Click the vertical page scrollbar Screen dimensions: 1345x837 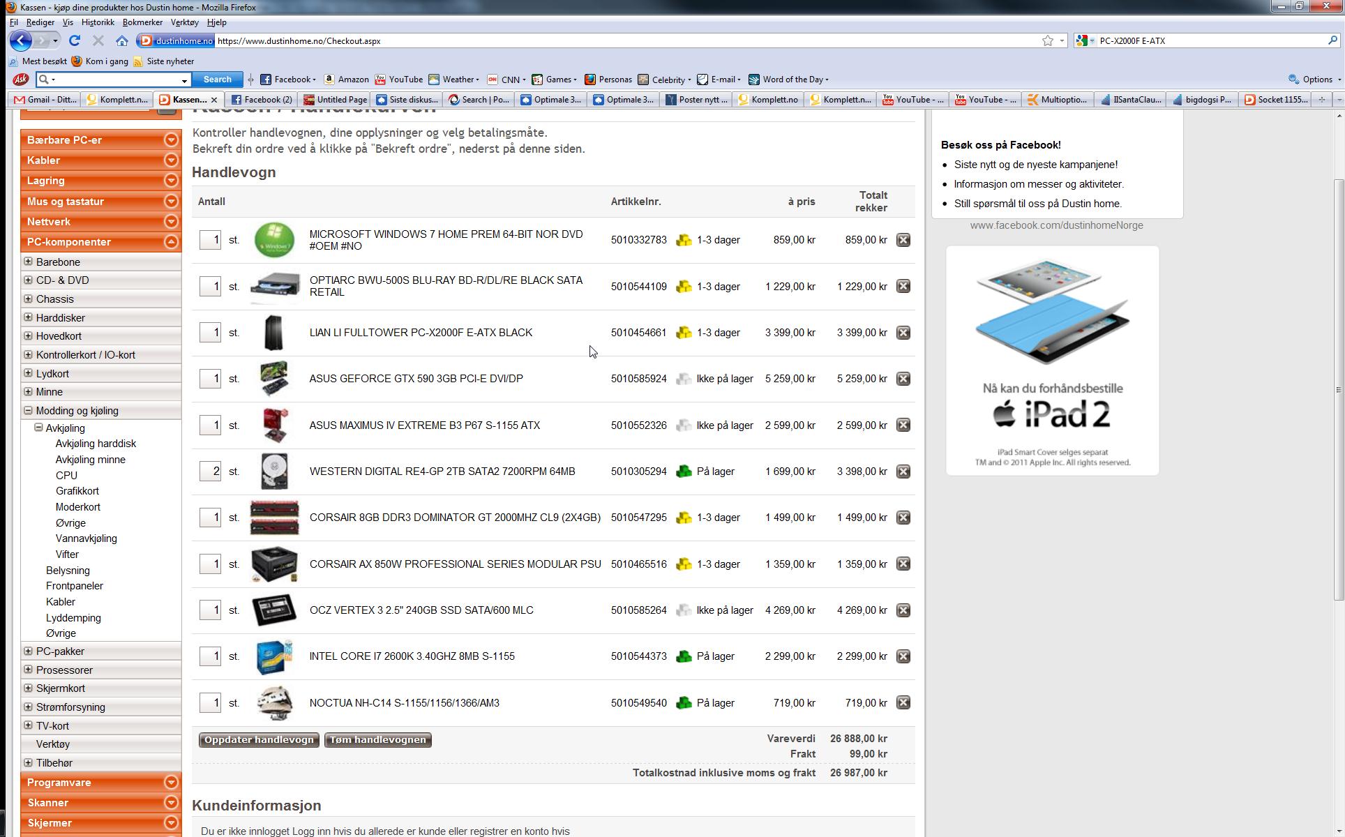coord(1338,389)
